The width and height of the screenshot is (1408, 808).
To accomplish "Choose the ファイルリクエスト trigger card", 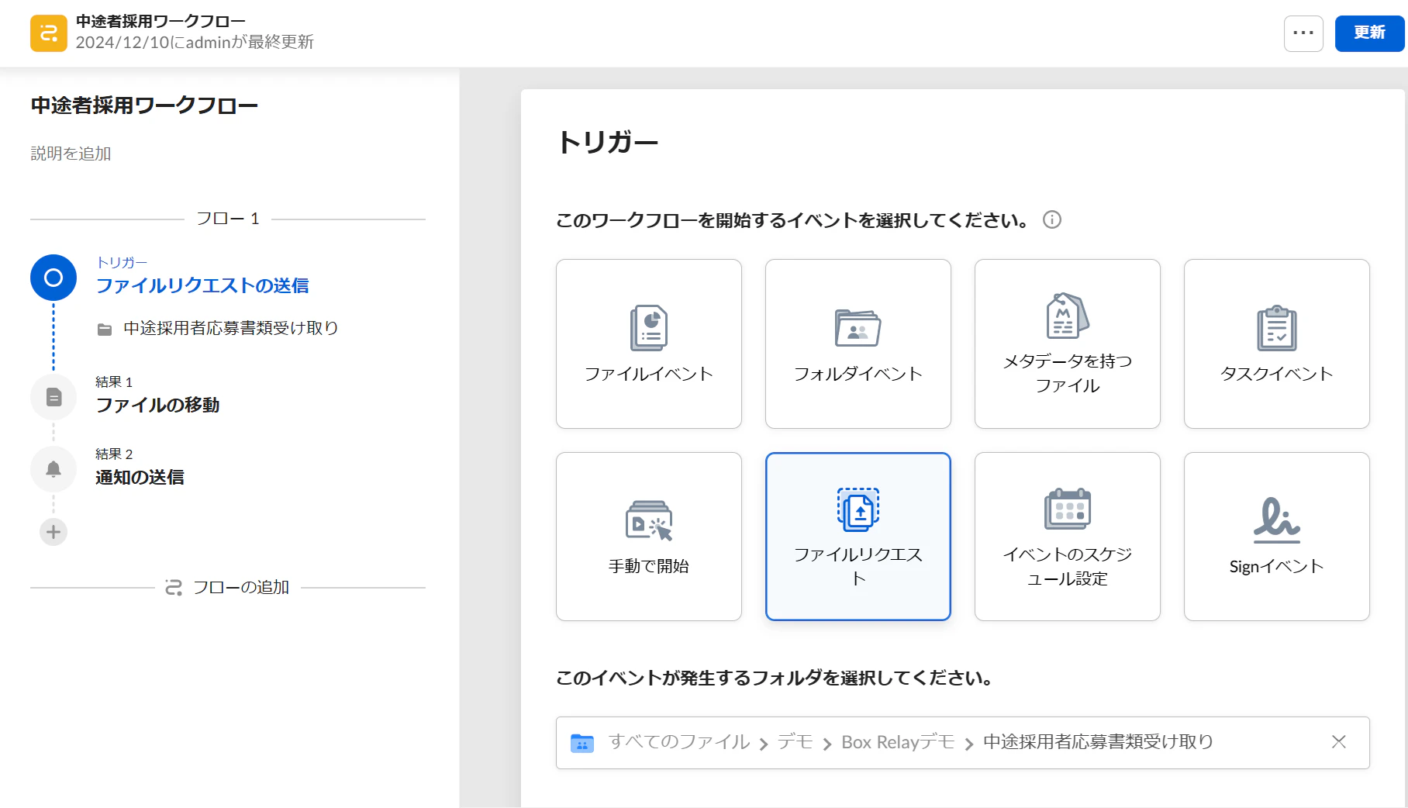I will [x=858, y=537].
